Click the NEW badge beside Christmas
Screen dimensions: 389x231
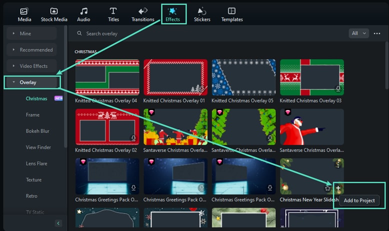click(58, 98)
